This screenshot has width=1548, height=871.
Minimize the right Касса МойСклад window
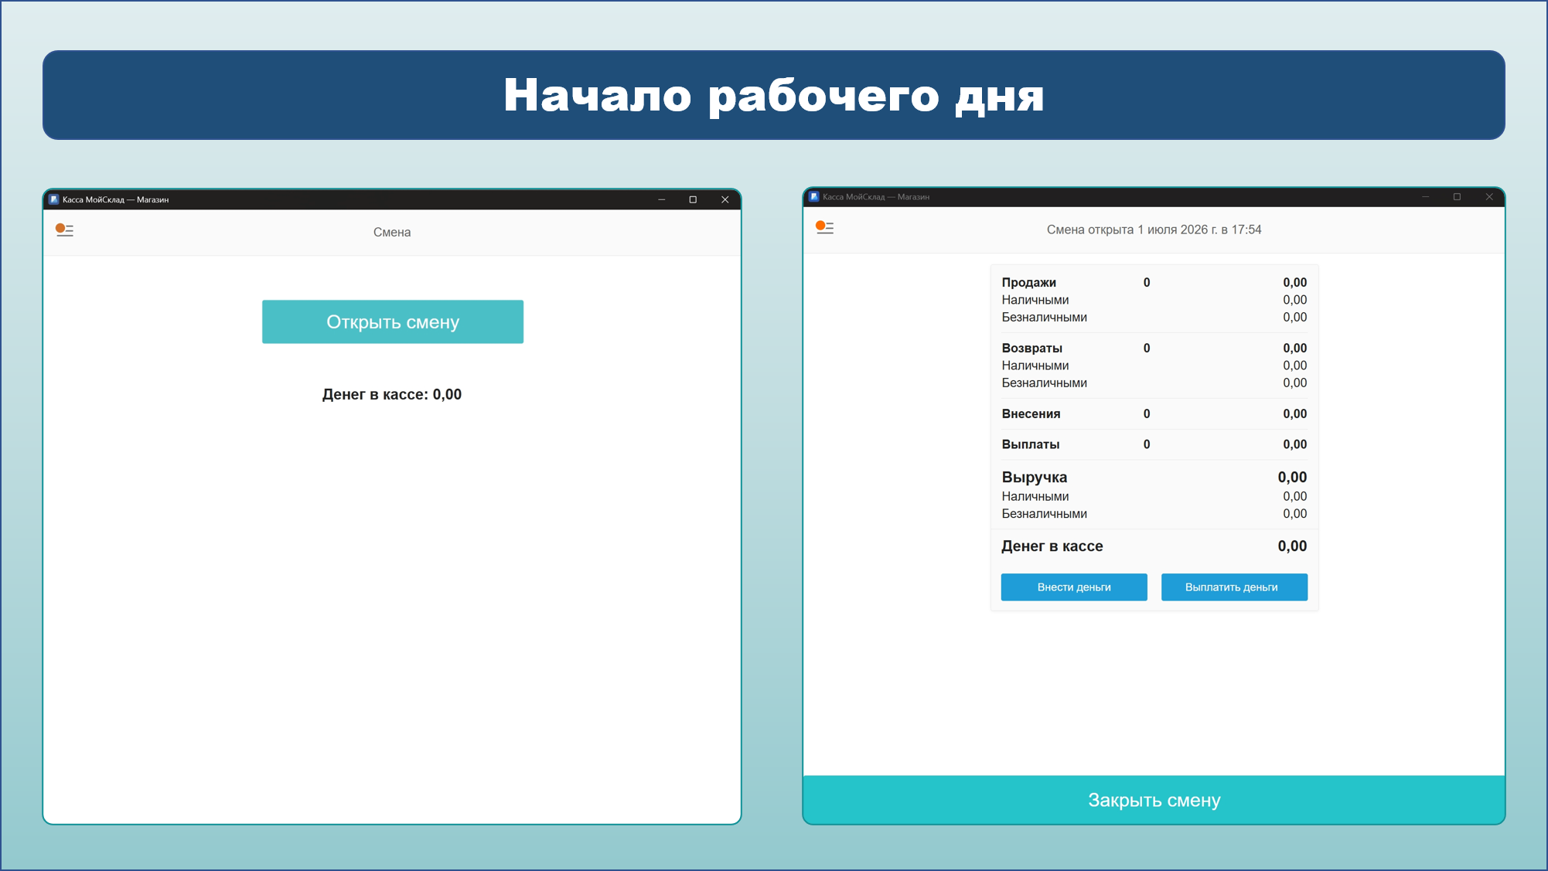pos(1425,197)
